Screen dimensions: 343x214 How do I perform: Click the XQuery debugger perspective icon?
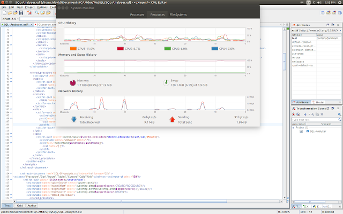334,13
